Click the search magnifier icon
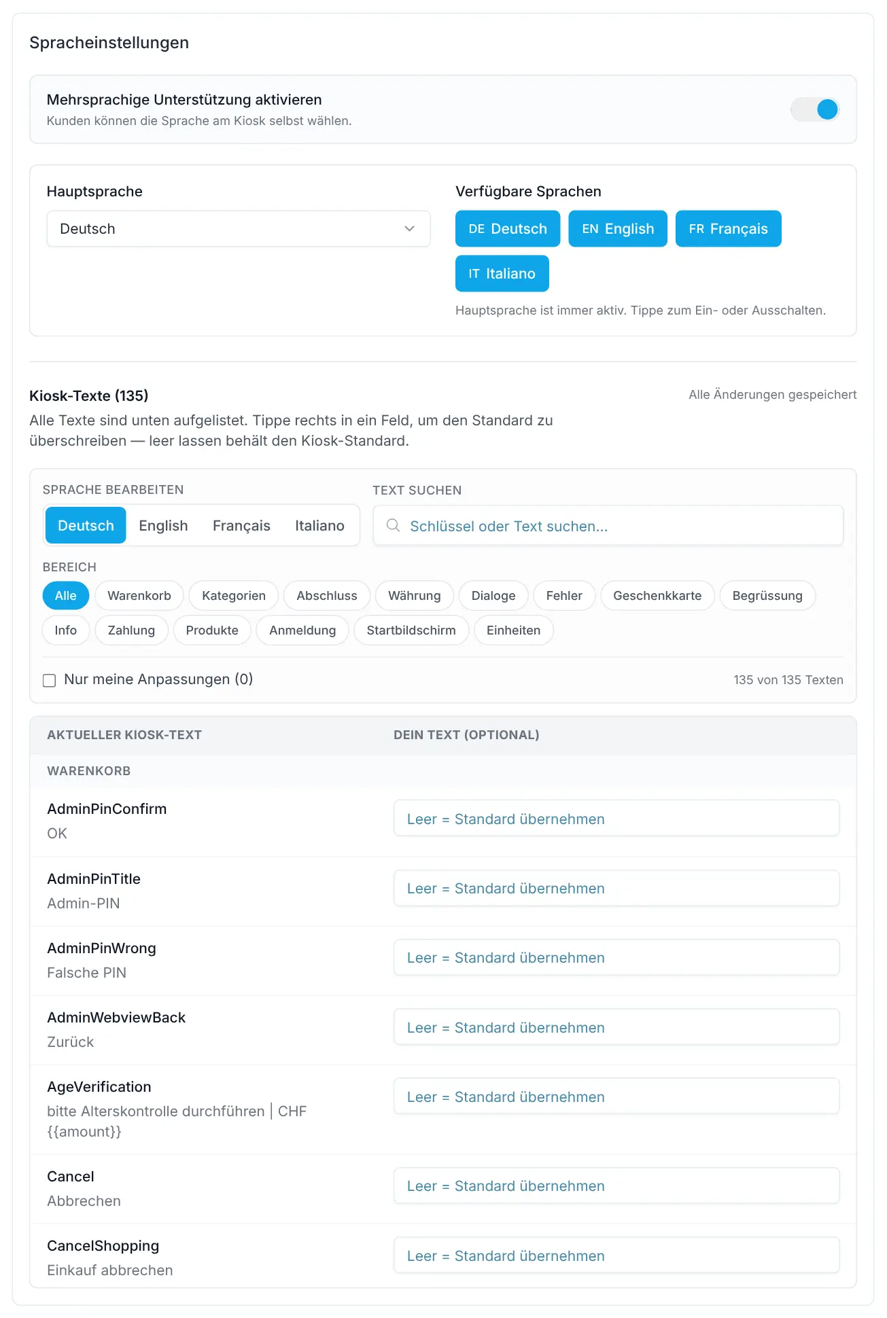The image size is (887, 1318). pos(393,525)
